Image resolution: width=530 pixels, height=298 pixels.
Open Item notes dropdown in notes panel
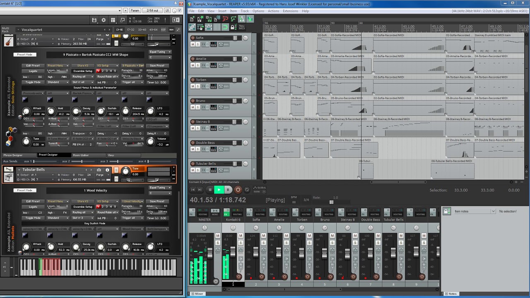(x=474, y=211)
